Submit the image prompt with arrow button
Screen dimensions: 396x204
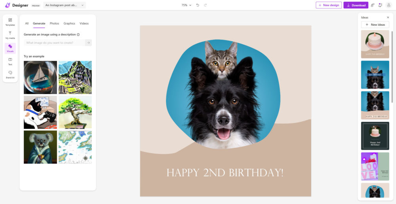88,43
